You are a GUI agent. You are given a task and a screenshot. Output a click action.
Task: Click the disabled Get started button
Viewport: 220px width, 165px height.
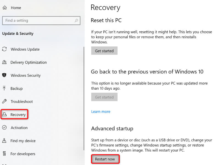pyautogui.click(x=104, y=97)
